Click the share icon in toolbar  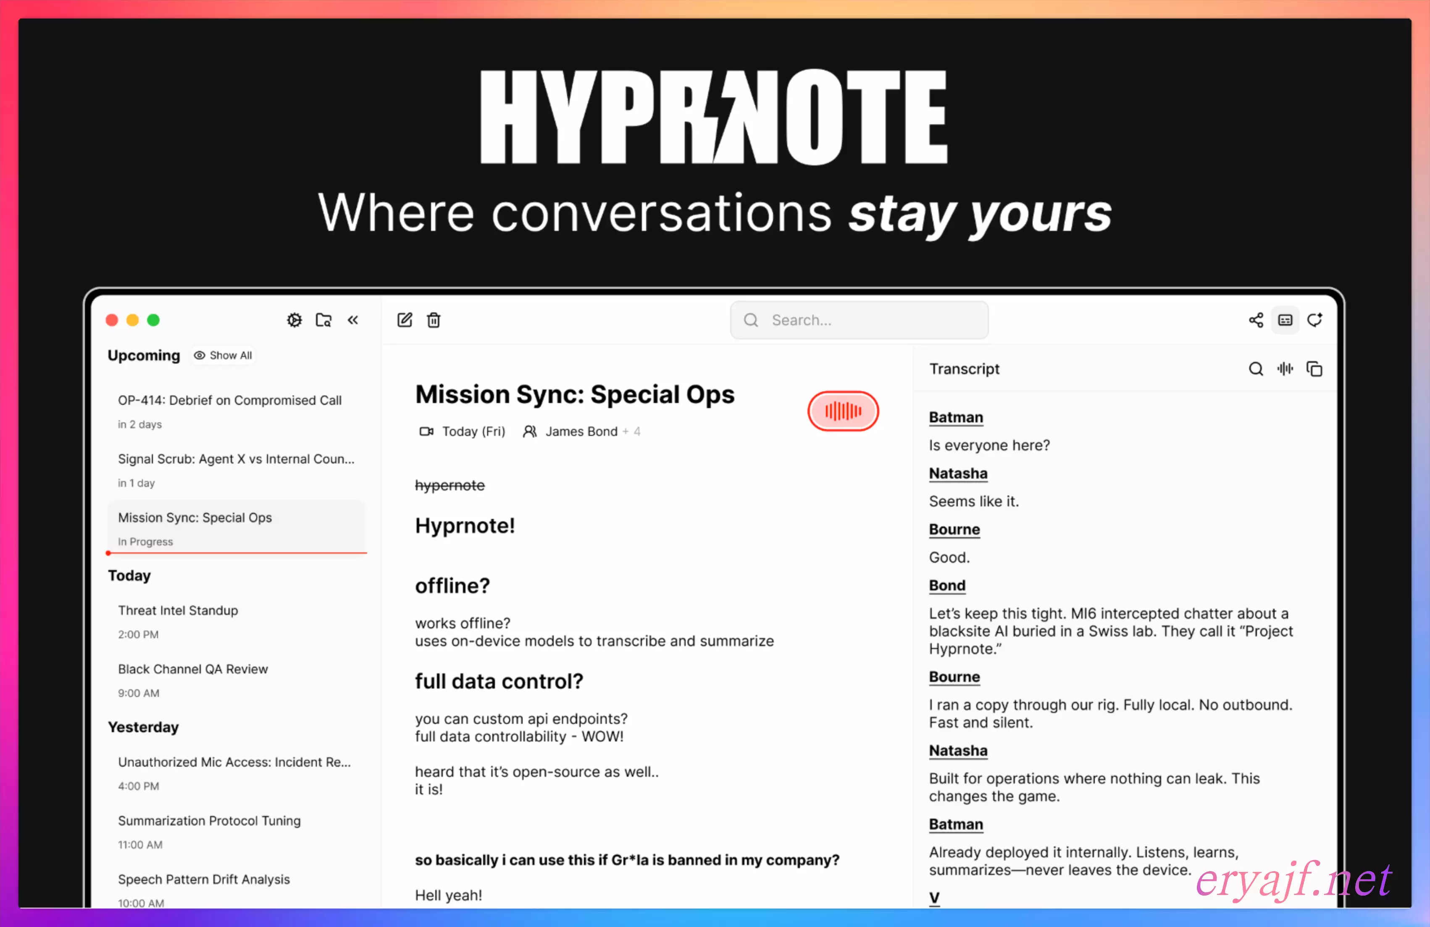1256,320
